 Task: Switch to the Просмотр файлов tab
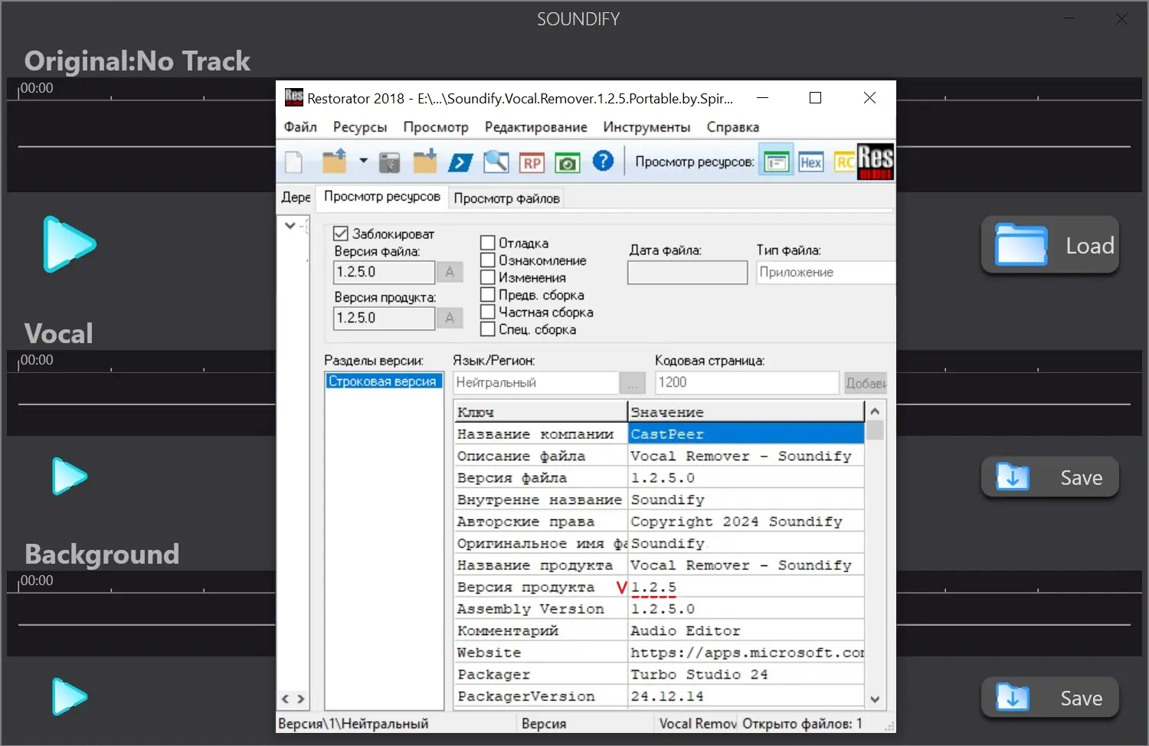point(506,198)
